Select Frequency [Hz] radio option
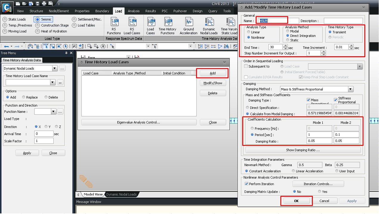Viewport: 379px width, 214px height. click(x=252, y=129)
